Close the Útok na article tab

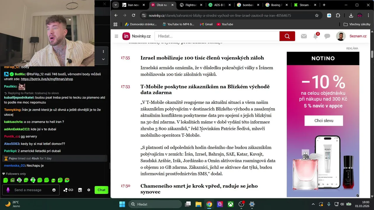[x=172, y=5]
